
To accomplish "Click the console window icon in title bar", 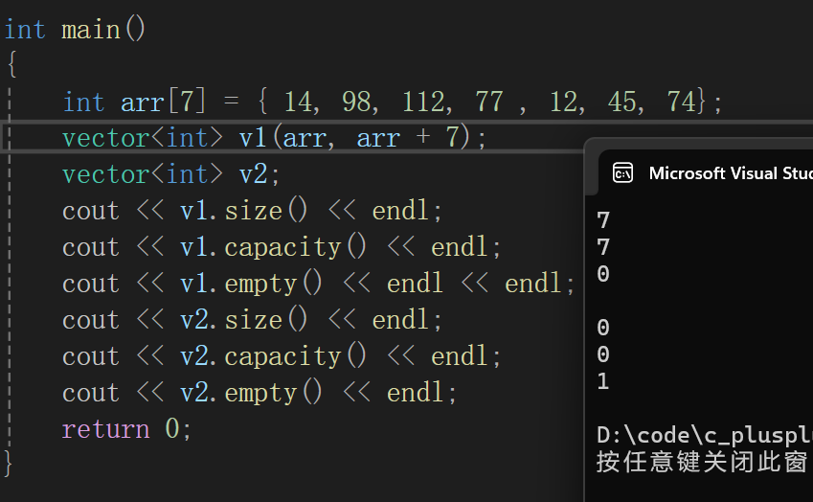I will 622,172.
